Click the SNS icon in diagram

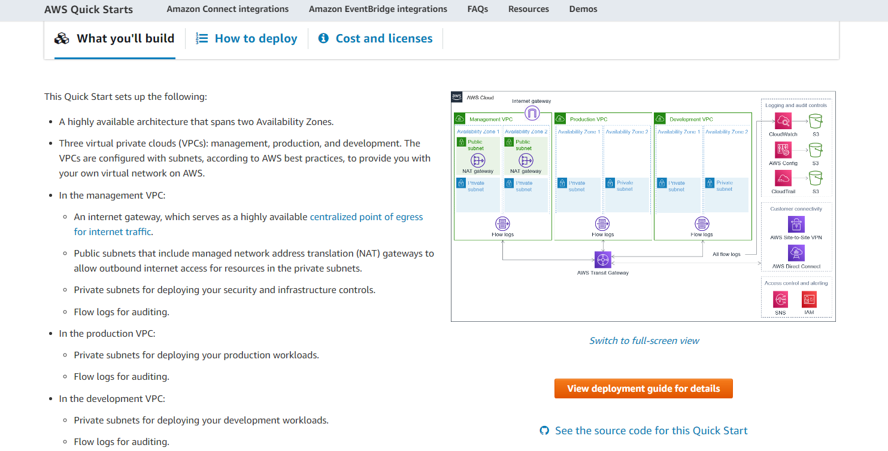(780, 299)
